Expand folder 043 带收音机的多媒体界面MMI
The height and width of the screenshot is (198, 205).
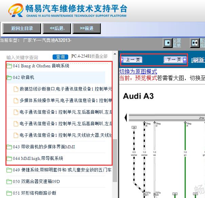click(44, 147)
